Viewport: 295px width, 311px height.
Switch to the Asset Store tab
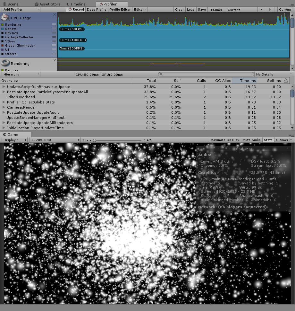point(47,4)
